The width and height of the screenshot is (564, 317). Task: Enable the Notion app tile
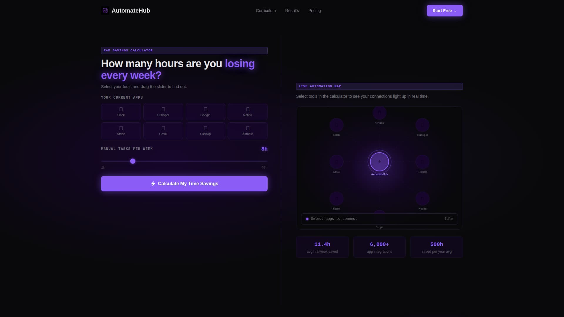tap(247, 112)
